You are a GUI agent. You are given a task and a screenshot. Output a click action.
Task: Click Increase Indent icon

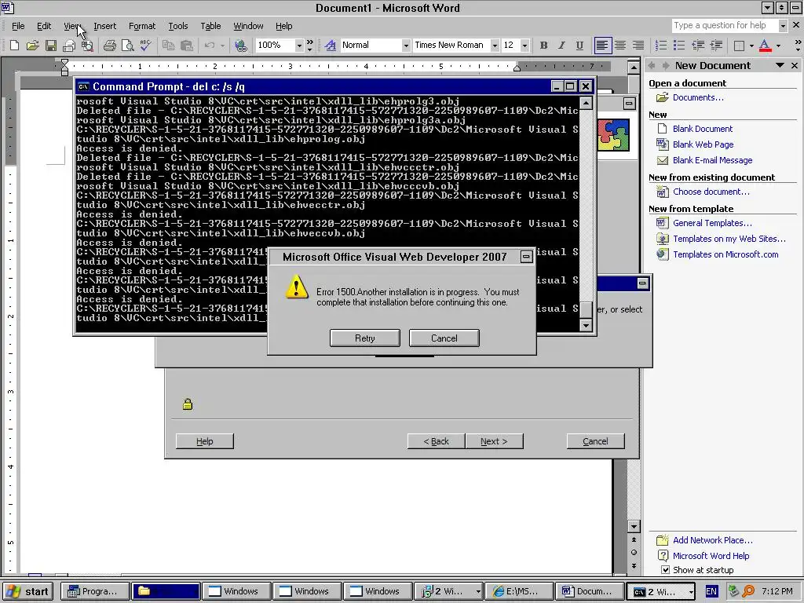tap(716, 46)
